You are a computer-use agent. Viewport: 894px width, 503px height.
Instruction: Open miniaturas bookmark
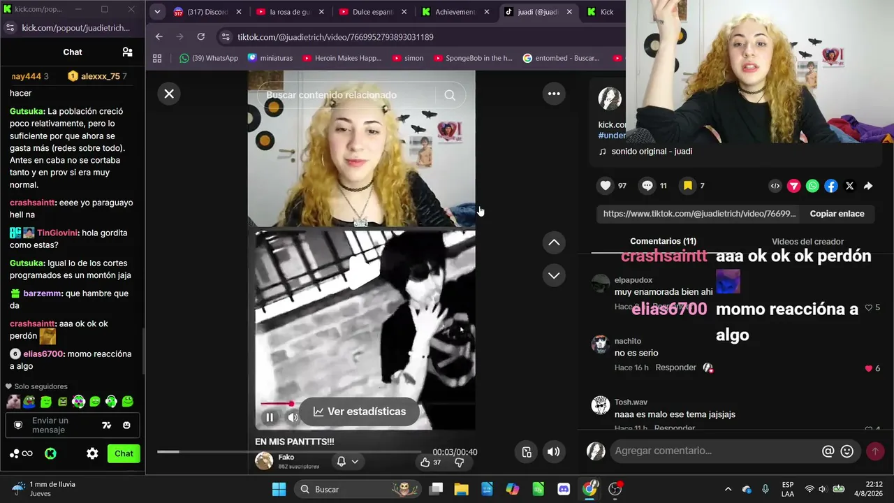270,58
